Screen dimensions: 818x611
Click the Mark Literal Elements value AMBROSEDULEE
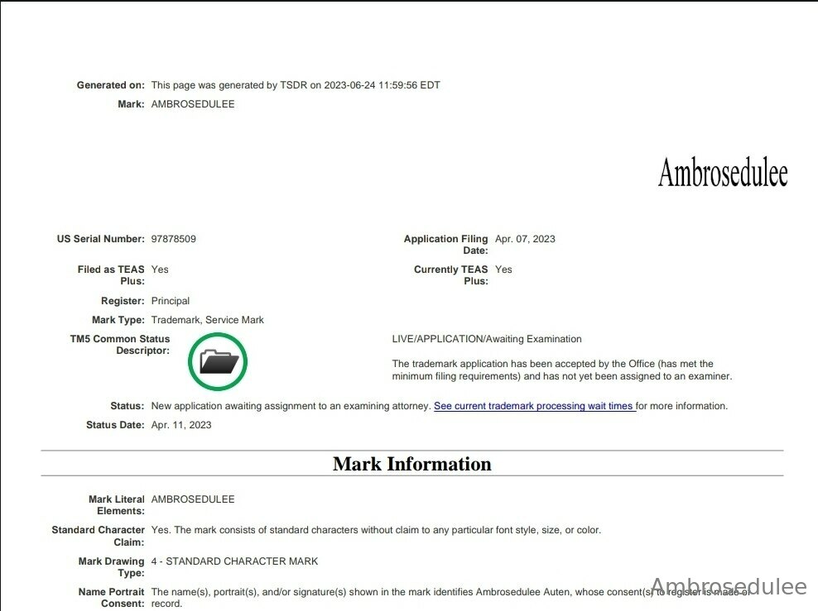click(x=193, y=499)
